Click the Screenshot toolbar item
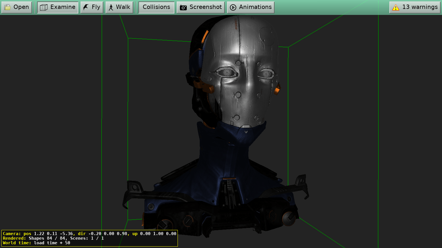The image size is (442, 248). coord(201,7)
